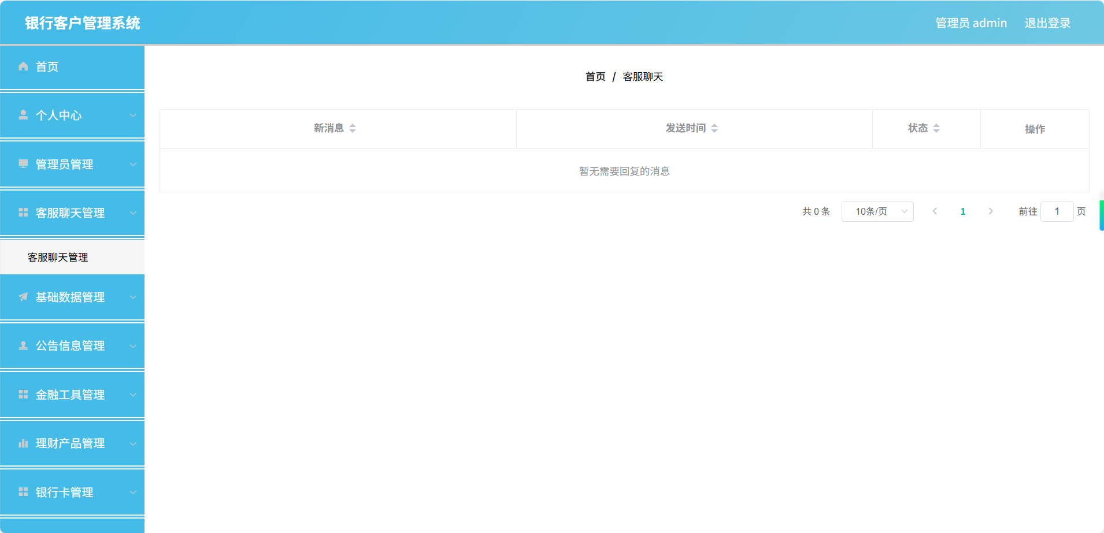Click the home icon beside 首页

[23, 66]
